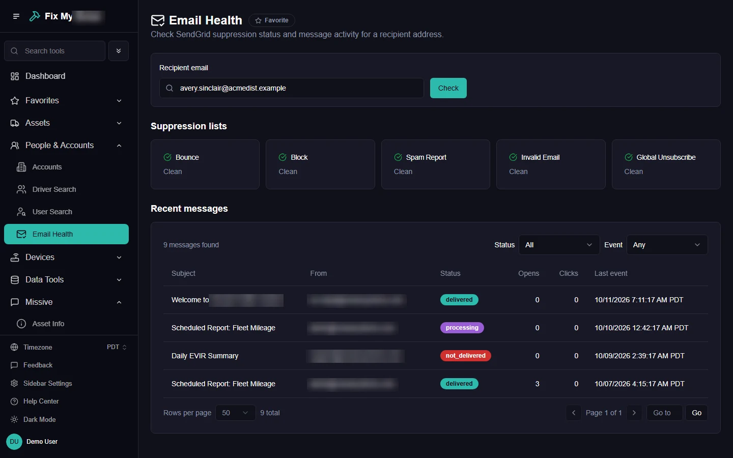Open the Accounts menu item

(66, 167)
